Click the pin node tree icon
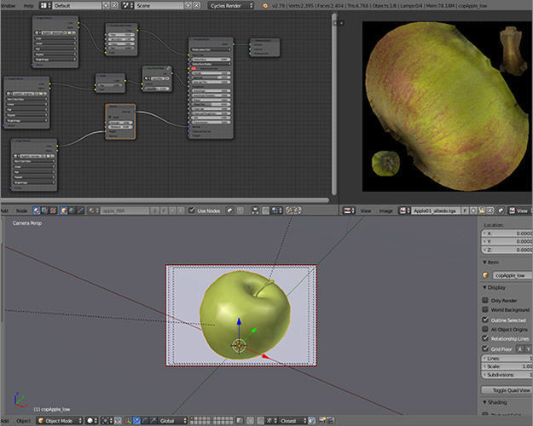533x426 pixels. (229, 210)
